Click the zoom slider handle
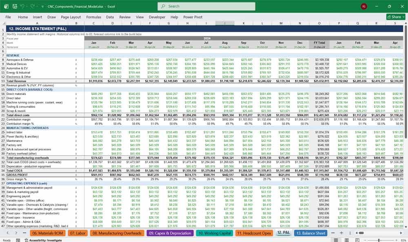Viewport: 408px width, 242px height. [379, 240]
